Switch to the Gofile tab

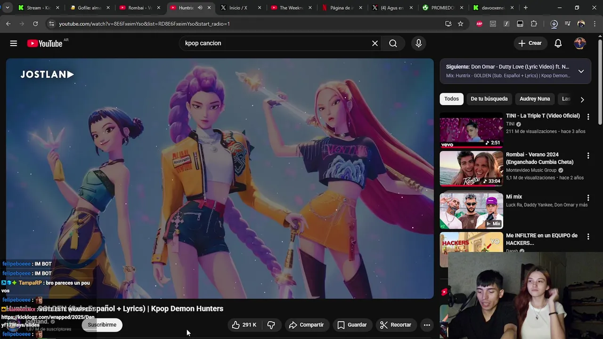click(90, 8)
